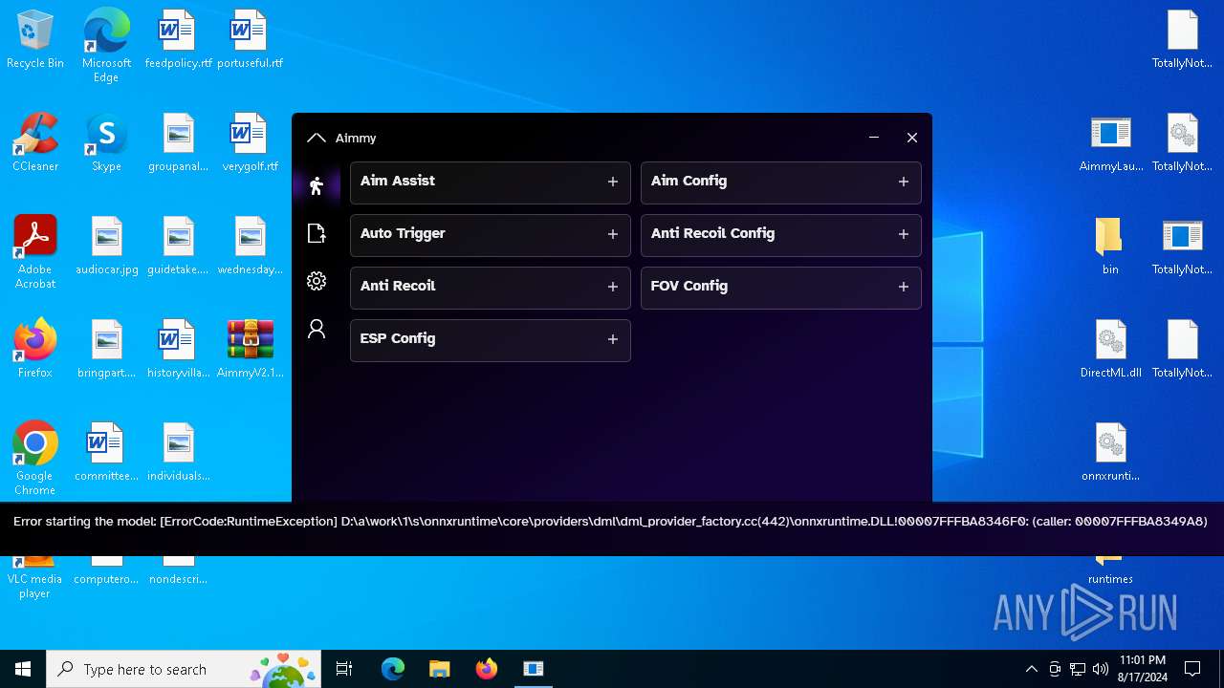This screenshot has width=1224, height=688.
Task: Switch to the Aimmy taskbar app button
Action: [x=533, y=669]
